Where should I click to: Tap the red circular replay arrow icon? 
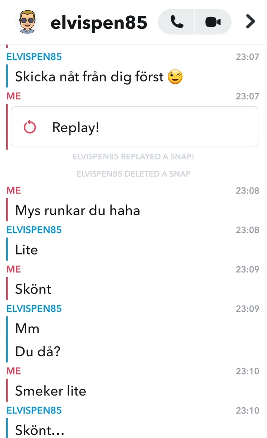click(30, 127)
